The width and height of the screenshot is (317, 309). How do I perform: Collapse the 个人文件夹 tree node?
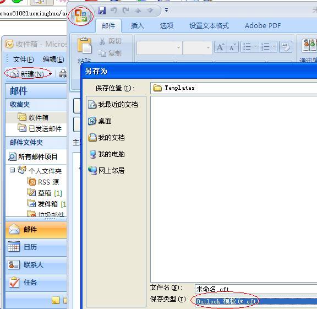tap(12, 170)
